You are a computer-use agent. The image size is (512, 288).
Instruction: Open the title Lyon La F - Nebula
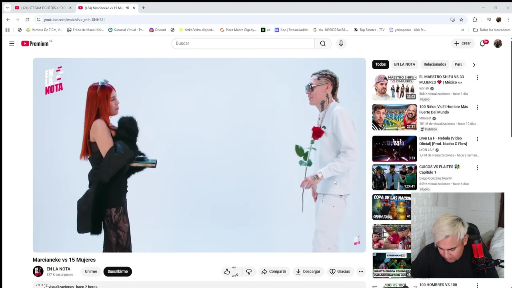(443, 141)
